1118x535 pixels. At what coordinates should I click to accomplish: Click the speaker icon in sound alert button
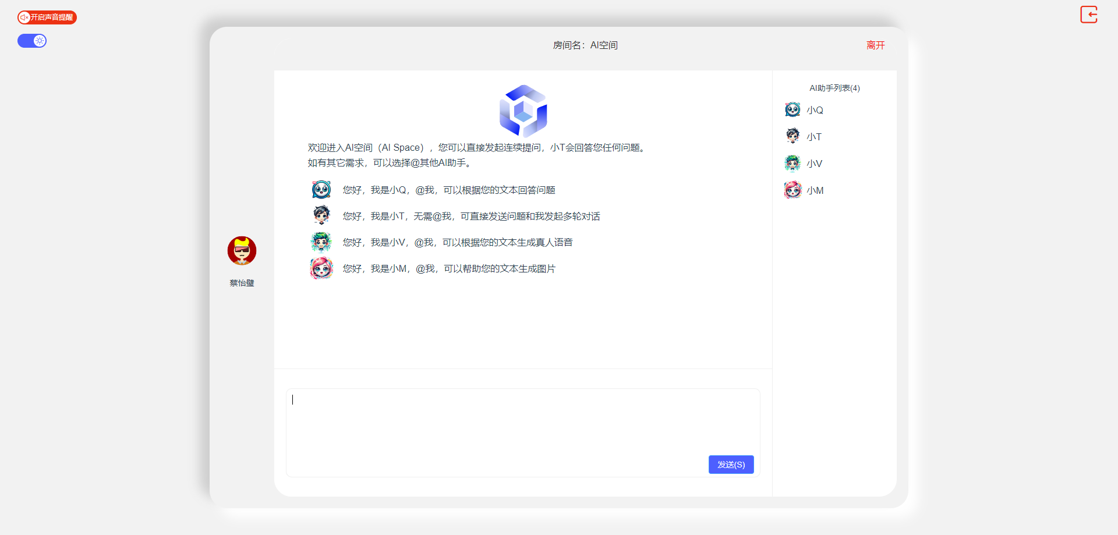(24, 17)
